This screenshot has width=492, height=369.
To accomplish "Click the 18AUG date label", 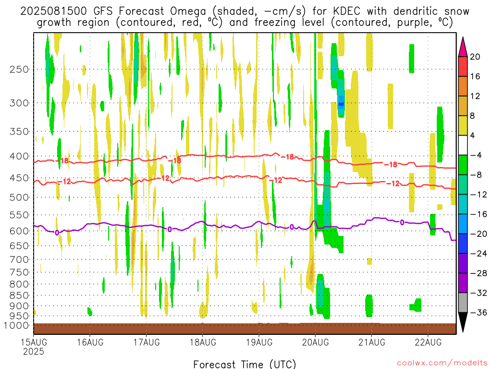I will 203,342.
